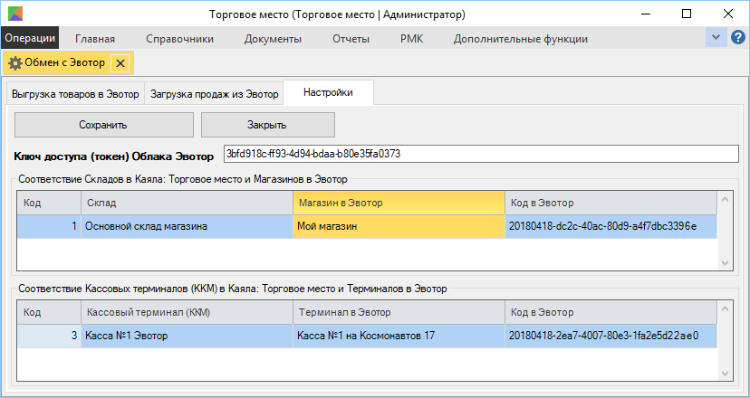Switch to Загрузка продаж из Эвотор tab
The width and height of the screenshot is (750, 398).
tap(215, 94)
